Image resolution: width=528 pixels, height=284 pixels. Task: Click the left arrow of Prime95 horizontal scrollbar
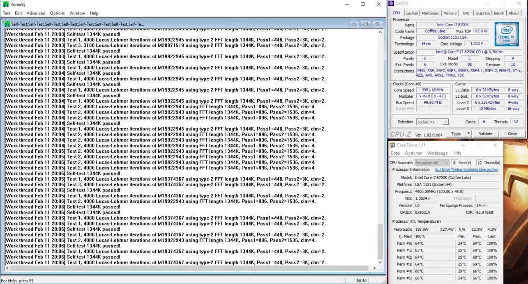(x=7, y=269)
